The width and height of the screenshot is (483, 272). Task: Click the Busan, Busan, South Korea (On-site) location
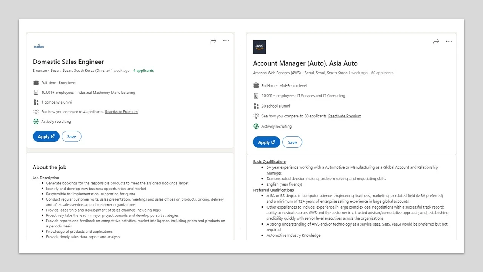tap(80, 71)
